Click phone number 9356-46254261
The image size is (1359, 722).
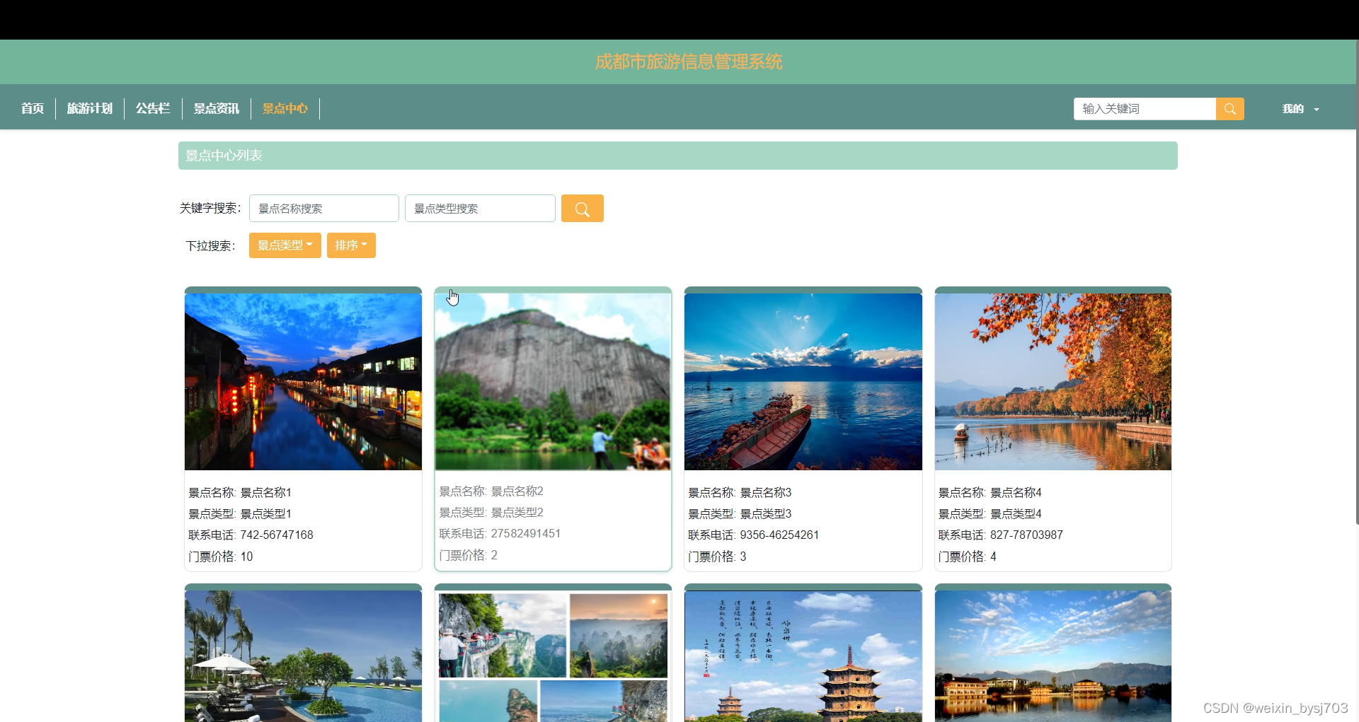[x=779, y=535]
